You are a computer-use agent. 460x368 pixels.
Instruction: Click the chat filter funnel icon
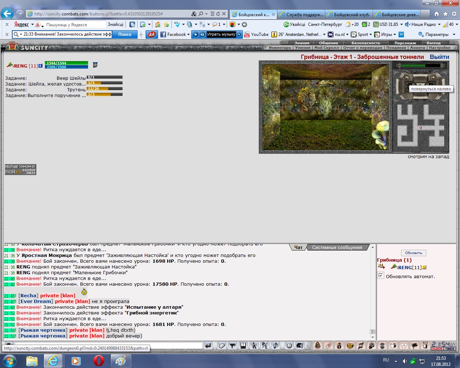(x=233, y=346)
